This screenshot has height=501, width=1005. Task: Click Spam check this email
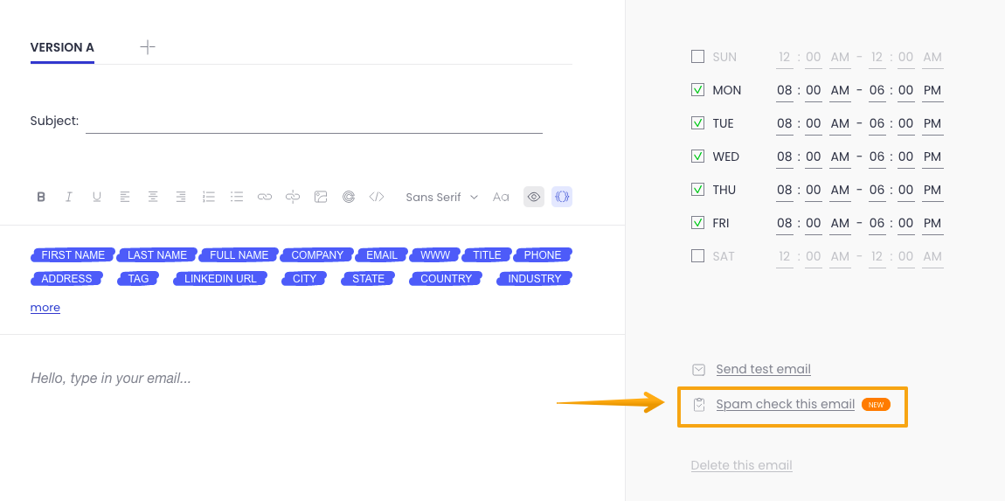coord(785,404)
